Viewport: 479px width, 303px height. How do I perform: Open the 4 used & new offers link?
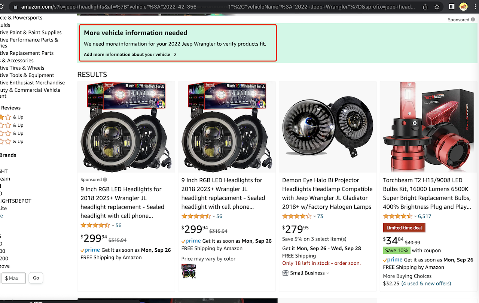(426, 284)
